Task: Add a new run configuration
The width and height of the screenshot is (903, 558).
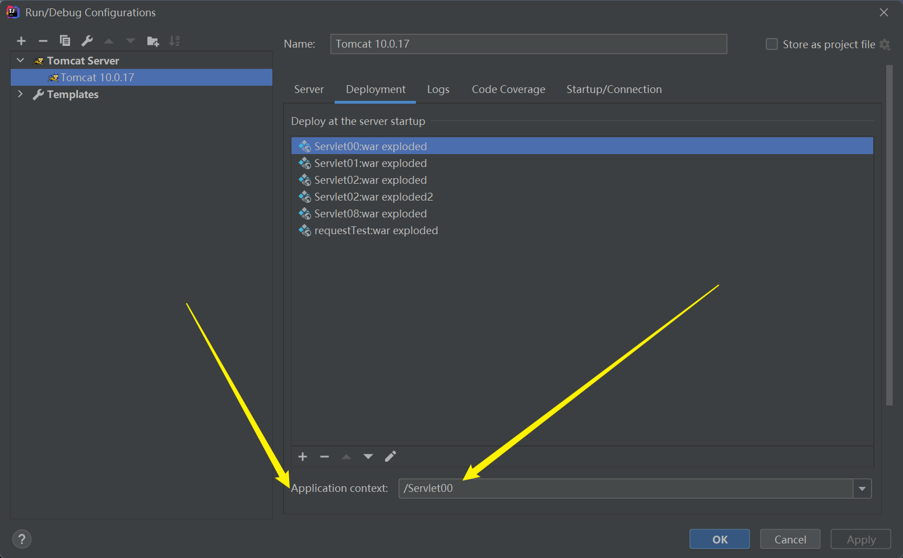Action: [21, 41]
